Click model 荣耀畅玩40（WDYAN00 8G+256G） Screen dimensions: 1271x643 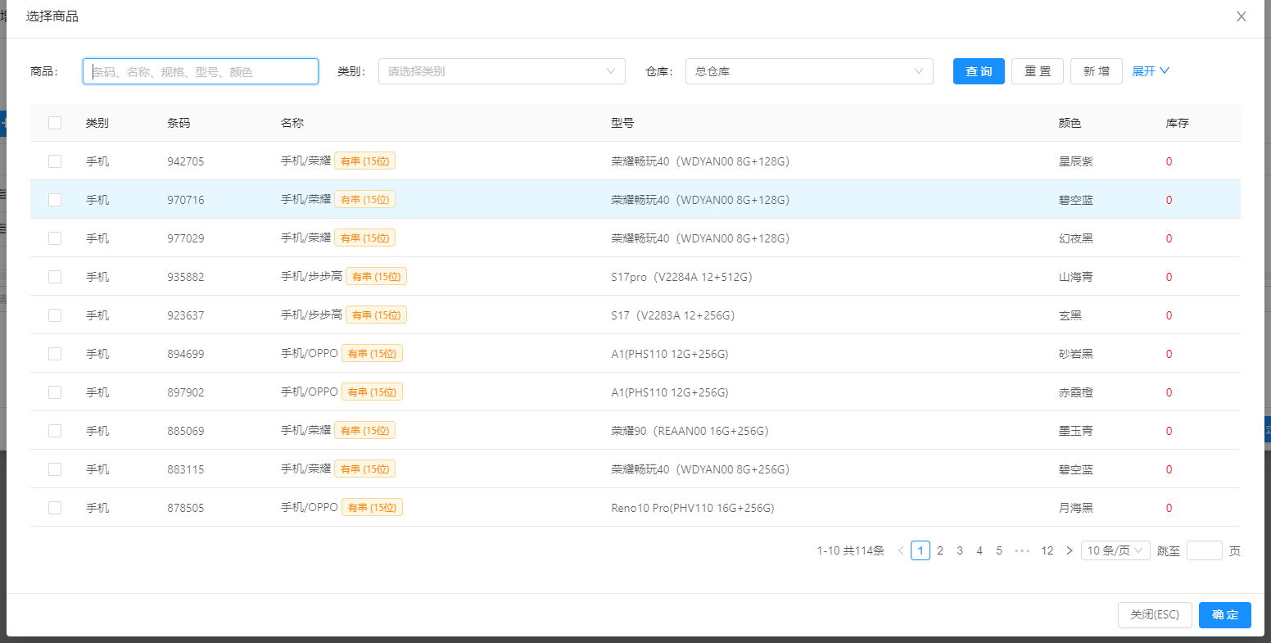[700, 469]
